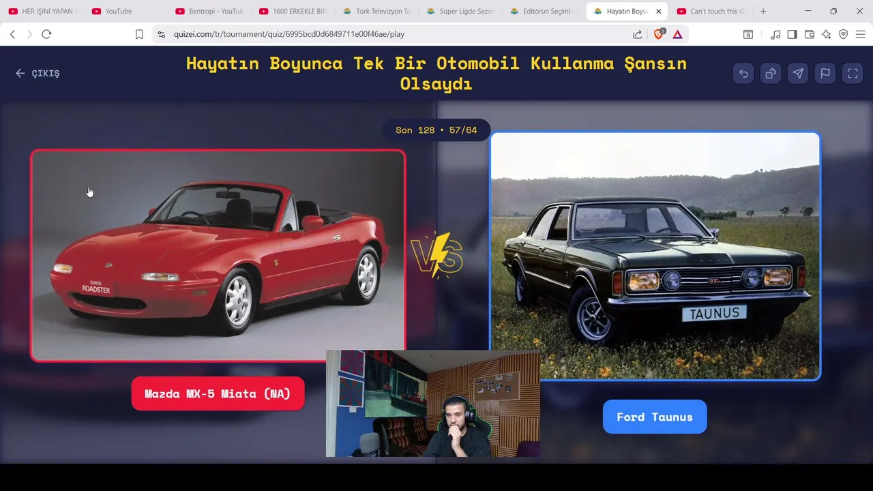Switch to HER İŞİNİ YAPAN tab
This screenshot has height=491, width=873.
click(x=42, y=11)
